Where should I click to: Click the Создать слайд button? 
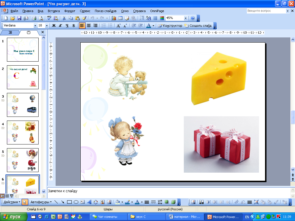pyautogui.click(x=198, y=26)
